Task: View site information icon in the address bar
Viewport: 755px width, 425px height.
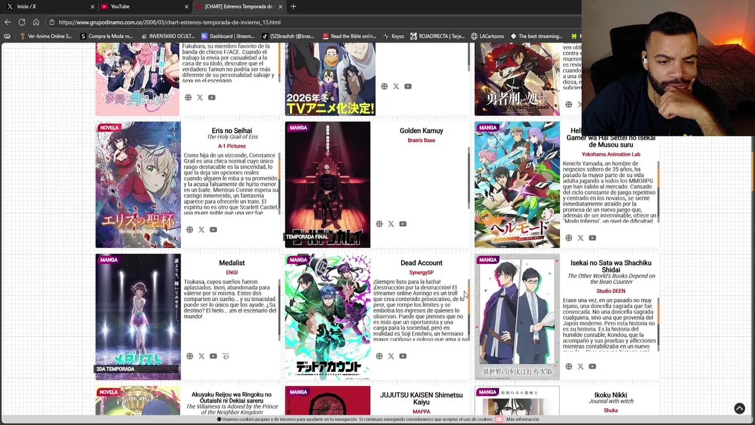Action: [x=52, y=22]
